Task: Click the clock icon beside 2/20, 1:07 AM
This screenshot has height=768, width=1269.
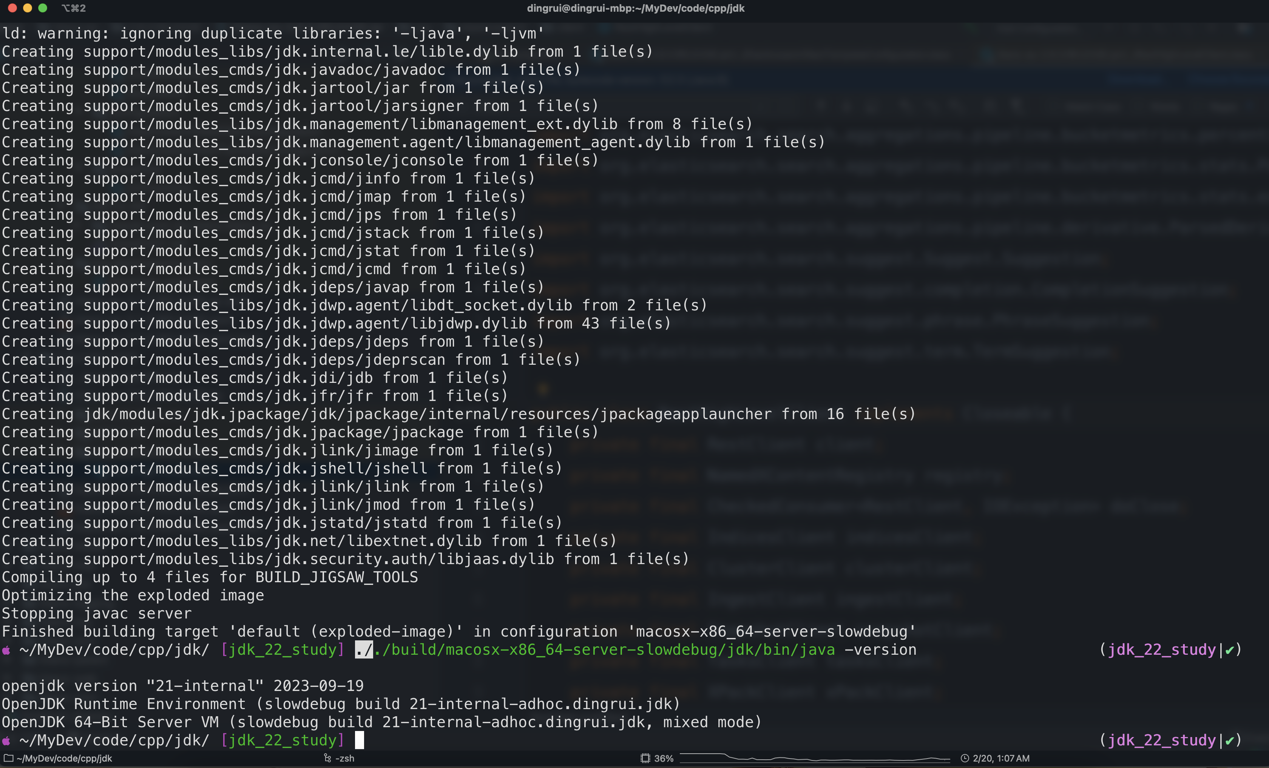Action: click(965, 758)
